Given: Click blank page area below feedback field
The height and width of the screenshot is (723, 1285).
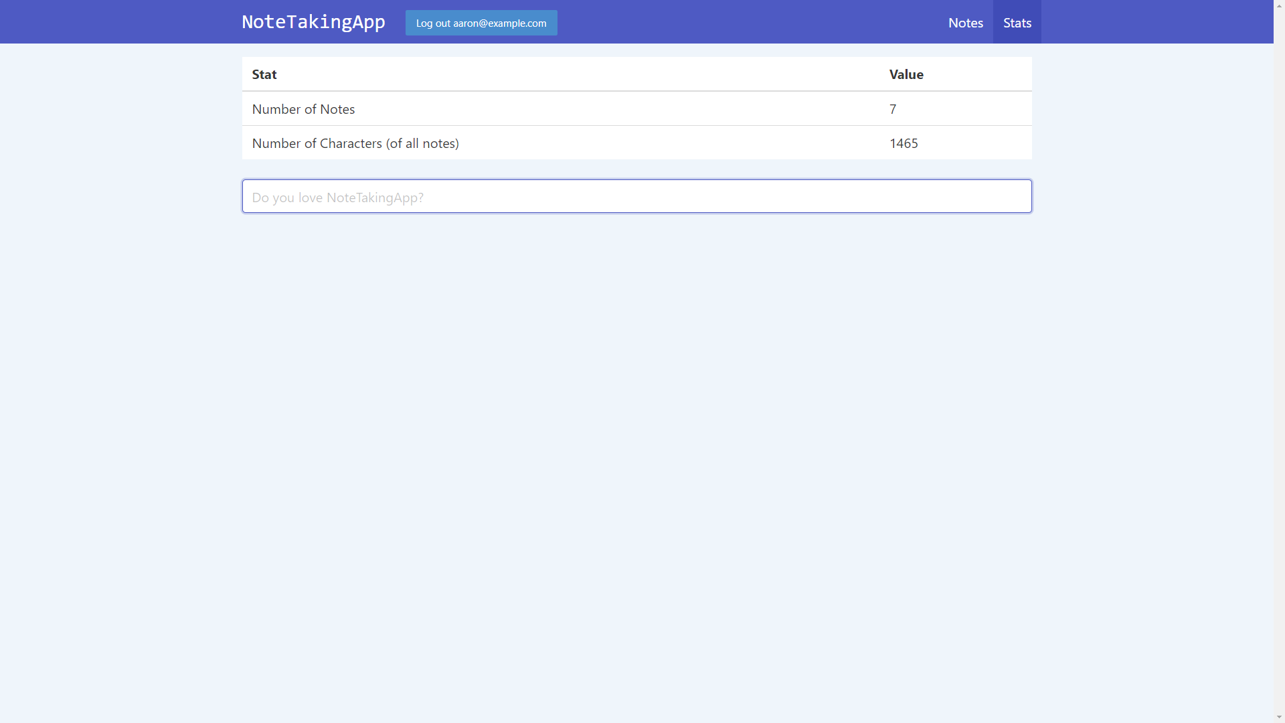Looking at the screenshot, I should [x=636, y=435].
